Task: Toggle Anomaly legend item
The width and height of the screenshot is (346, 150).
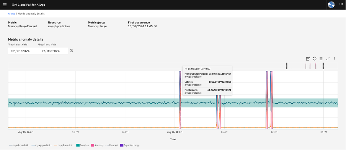Action: [x=97, y=145]
